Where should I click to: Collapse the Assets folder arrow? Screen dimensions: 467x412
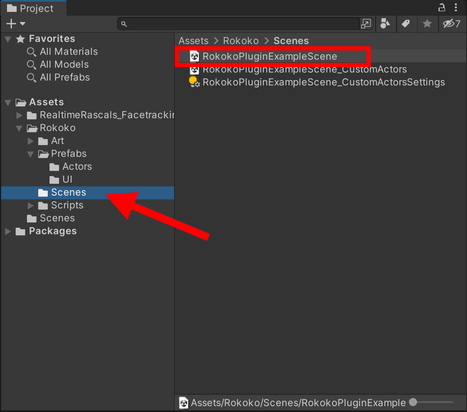click(8, 103)
